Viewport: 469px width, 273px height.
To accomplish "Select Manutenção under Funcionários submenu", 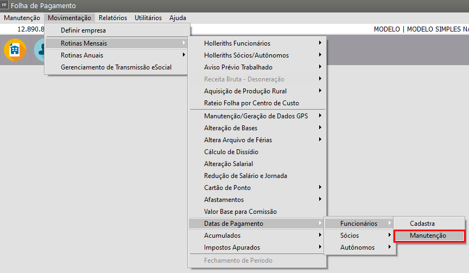I will (x=428, y=236).
